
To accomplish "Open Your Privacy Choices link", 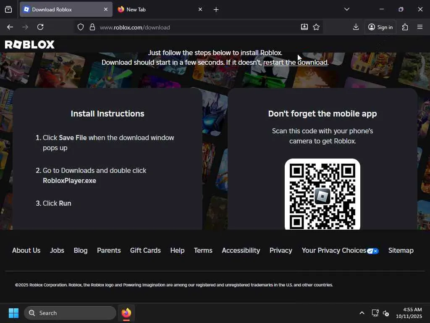I will tap(340, 251).
